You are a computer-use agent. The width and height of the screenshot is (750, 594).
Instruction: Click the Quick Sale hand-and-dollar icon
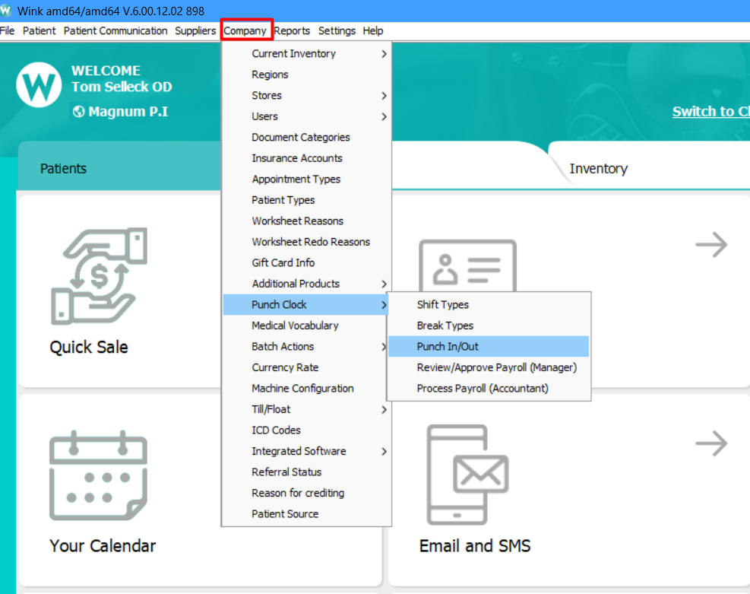99,275
